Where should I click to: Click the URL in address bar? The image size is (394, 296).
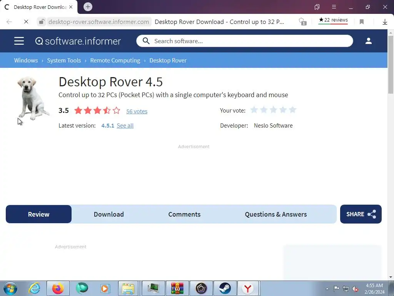tap(99, 22)
